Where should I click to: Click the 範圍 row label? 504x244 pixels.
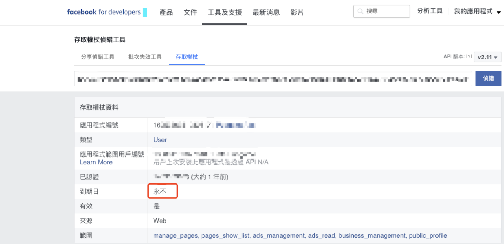[x=86, y=235]
